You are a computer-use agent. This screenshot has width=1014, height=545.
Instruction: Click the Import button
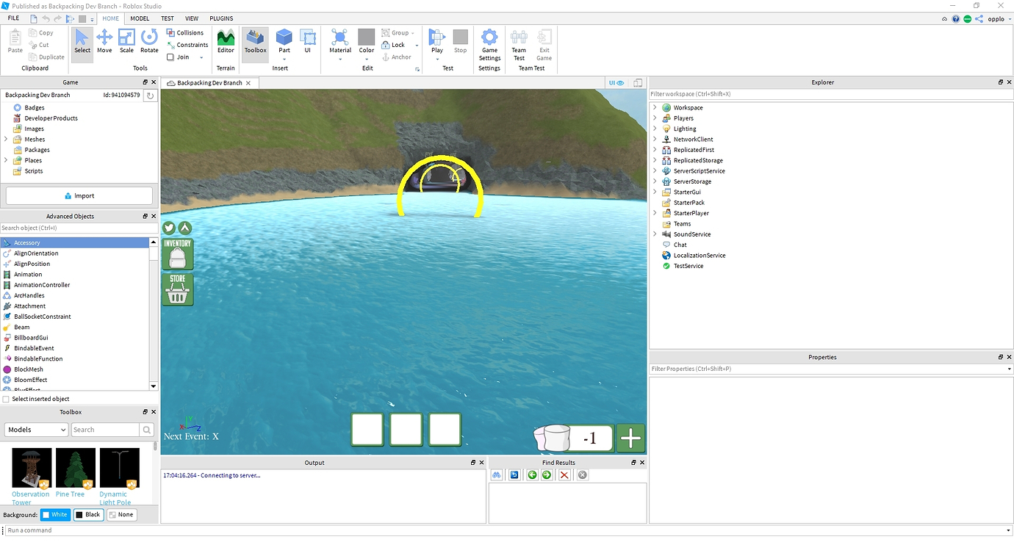click(79, 196)
